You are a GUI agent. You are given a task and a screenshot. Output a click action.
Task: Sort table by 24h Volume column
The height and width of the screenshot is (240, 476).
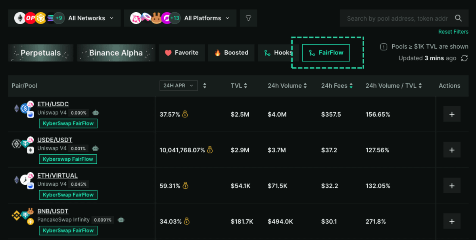287,86
